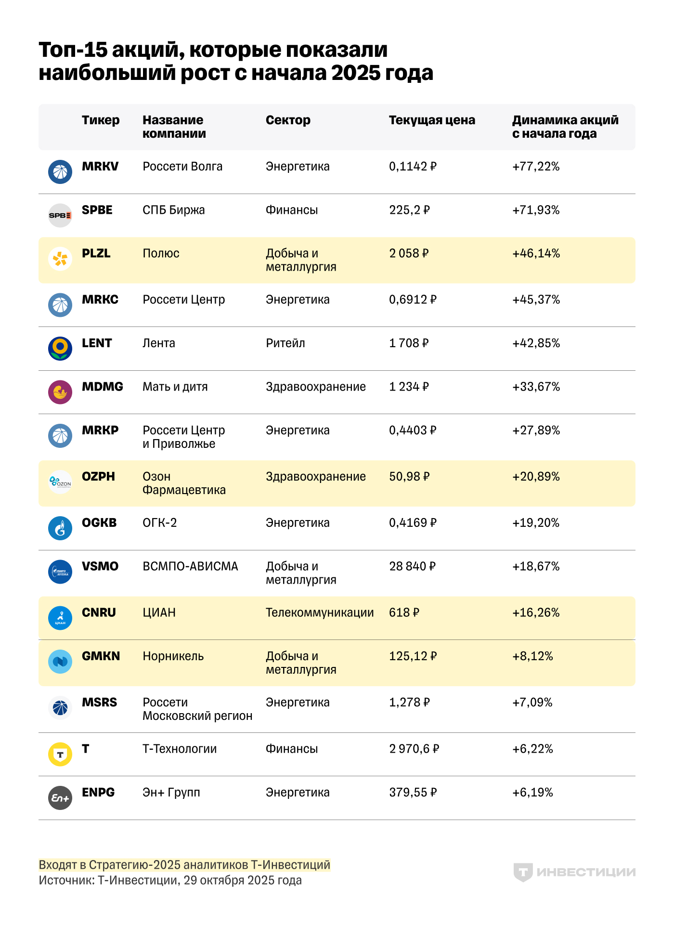The height and width of the screenshot is (926, 674).
Task: Click the Ozon Pharmaceutica logo icon
Action: coord(60,482)
